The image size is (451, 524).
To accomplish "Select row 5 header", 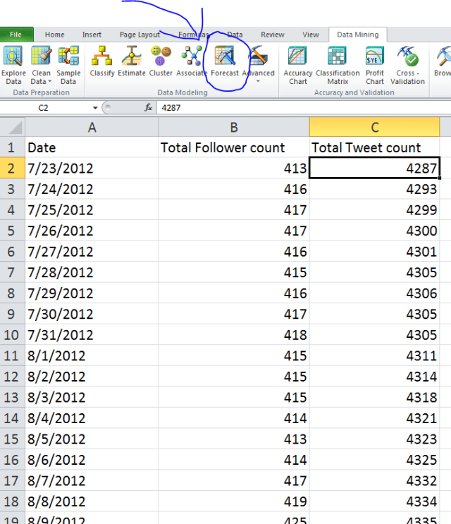I will tap(13, 231).
